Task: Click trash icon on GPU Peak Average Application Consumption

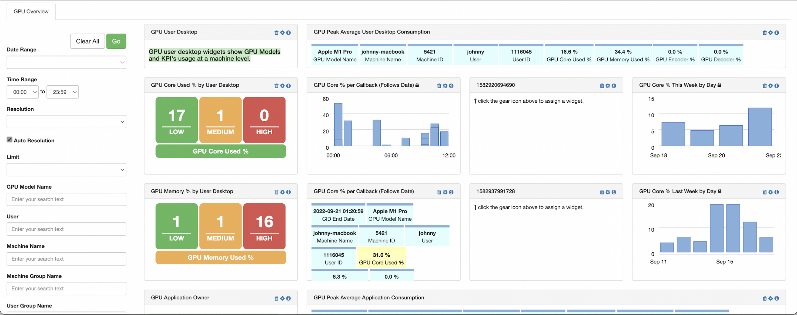Action: click(765, 299)
